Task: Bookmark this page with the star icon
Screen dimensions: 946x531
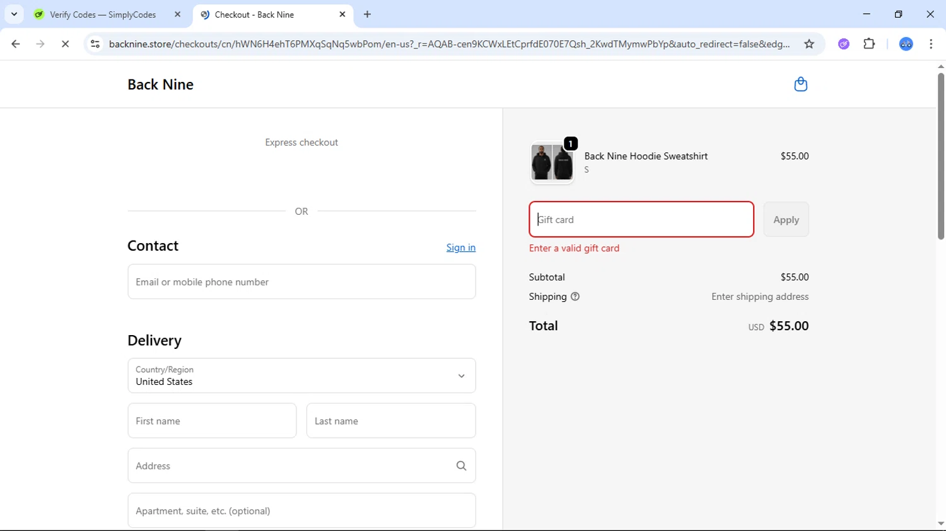Action: [809, 44]
